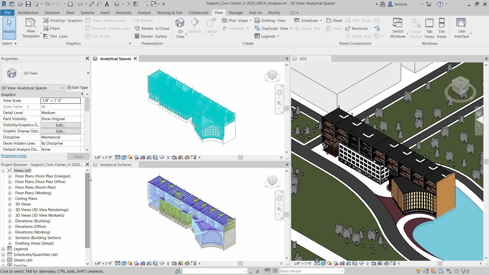
Task: Open the Plan Views dropdown
Action: (251, 20)
